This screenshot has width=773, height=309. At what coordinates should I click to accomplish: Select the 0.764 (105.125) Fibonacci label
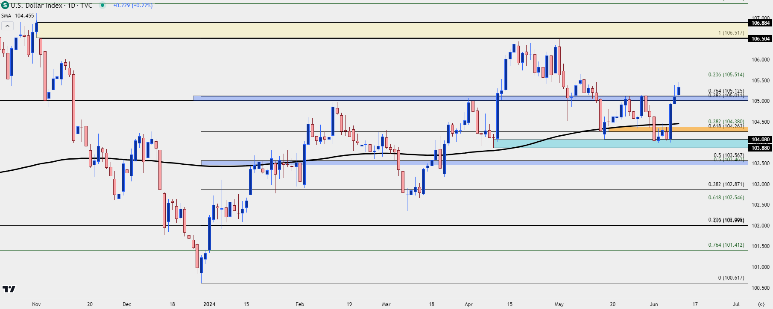[x=726, y=91]
